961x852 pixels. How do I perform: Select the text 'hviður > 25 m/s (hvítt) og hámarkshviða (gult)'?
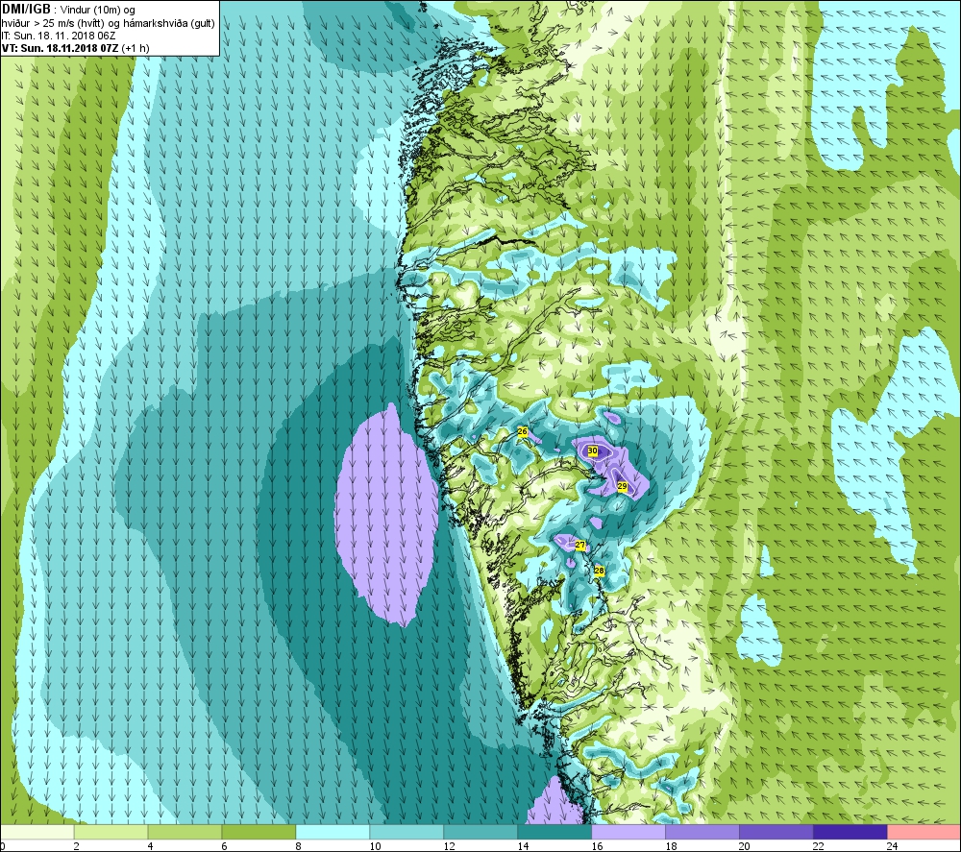click(x=108, y=23)
